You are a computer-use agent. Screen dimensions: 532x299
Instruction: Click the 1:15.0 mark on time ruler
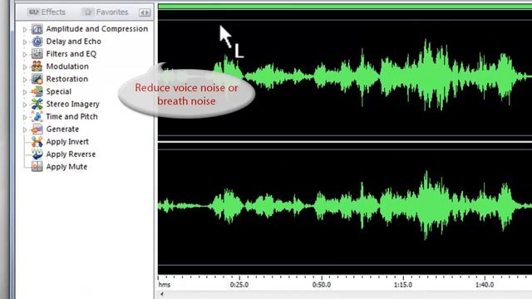pos(403,285)
